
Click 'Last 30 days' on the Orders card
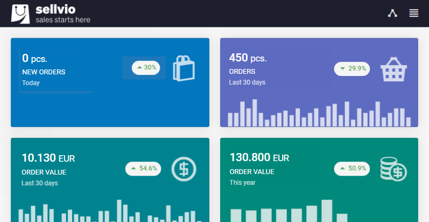(x=247, y=82)
